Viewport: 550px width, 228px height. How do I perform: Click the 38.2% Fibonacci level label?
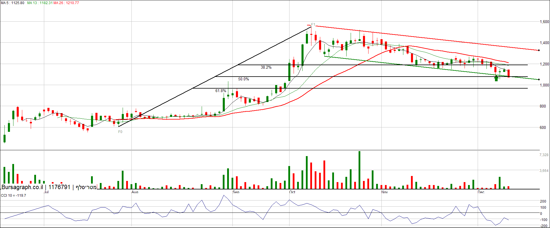[266, 67]
